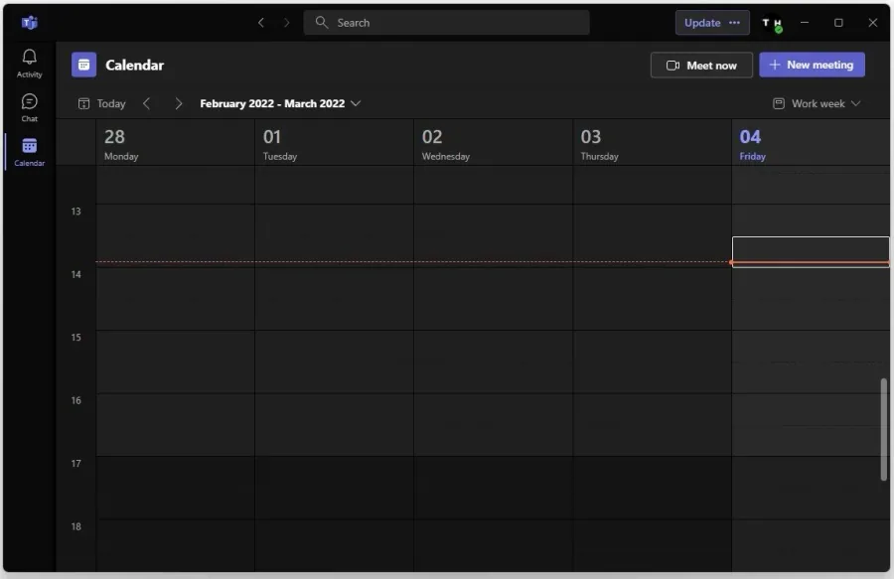Screen dimensions: 894x579
Task: Click the Today button
Action: pos(102,103)
